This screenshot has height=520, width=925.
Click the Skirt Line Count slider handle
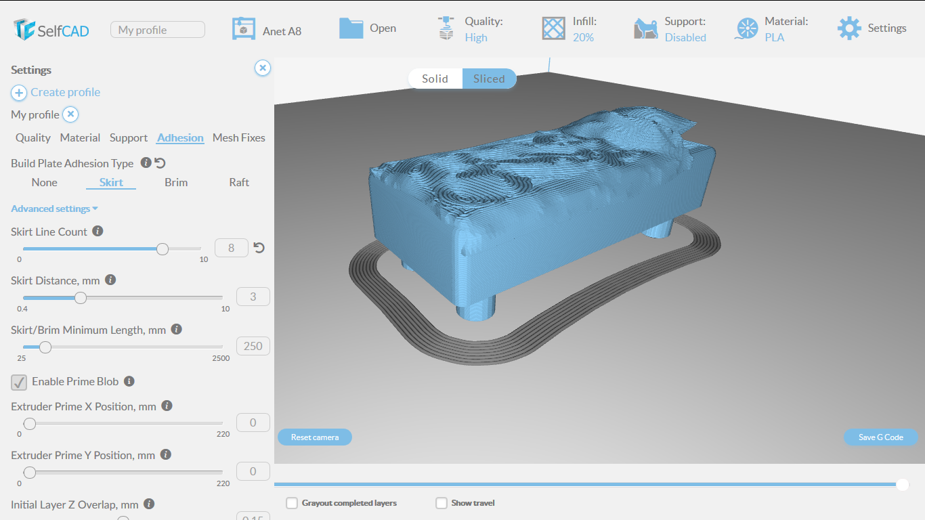tap(163, 248)
